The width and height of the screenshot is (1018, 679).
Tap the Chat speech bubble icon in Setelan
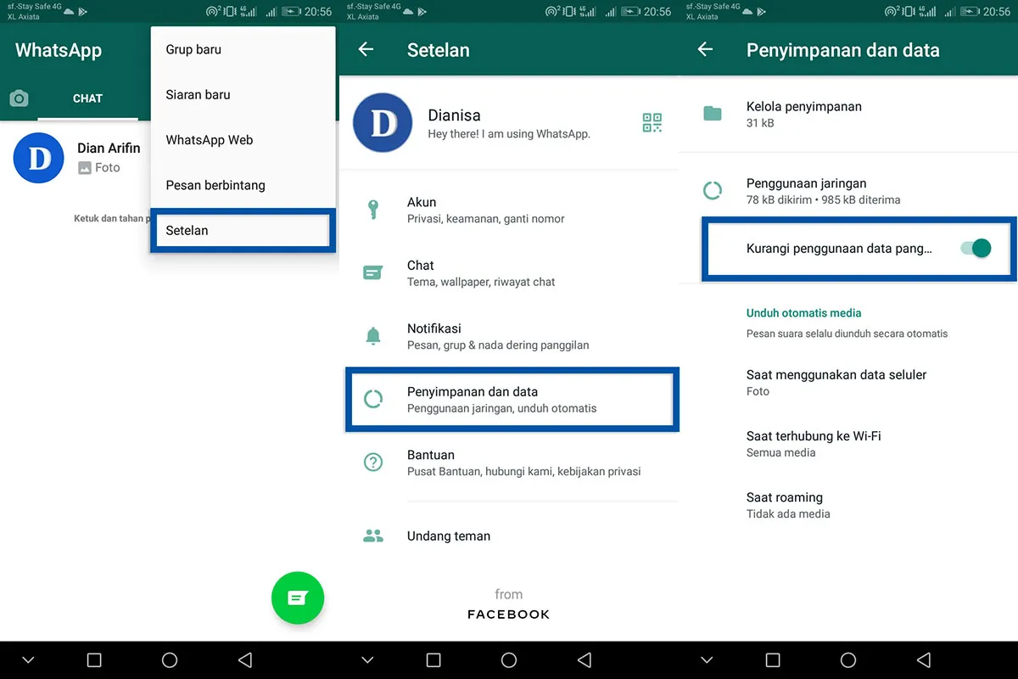coord(373,272)
